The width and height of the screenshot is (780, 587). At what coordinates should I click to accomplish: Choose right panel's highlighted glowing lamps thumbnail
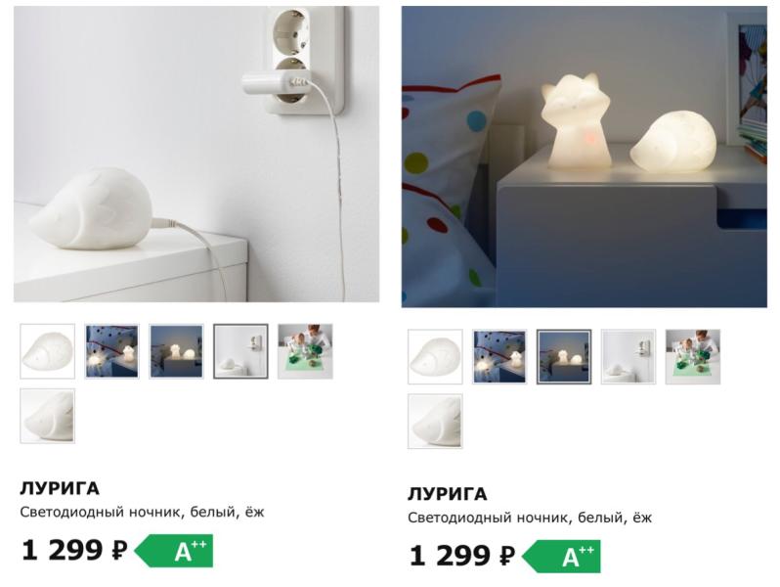tap(564, 357)
